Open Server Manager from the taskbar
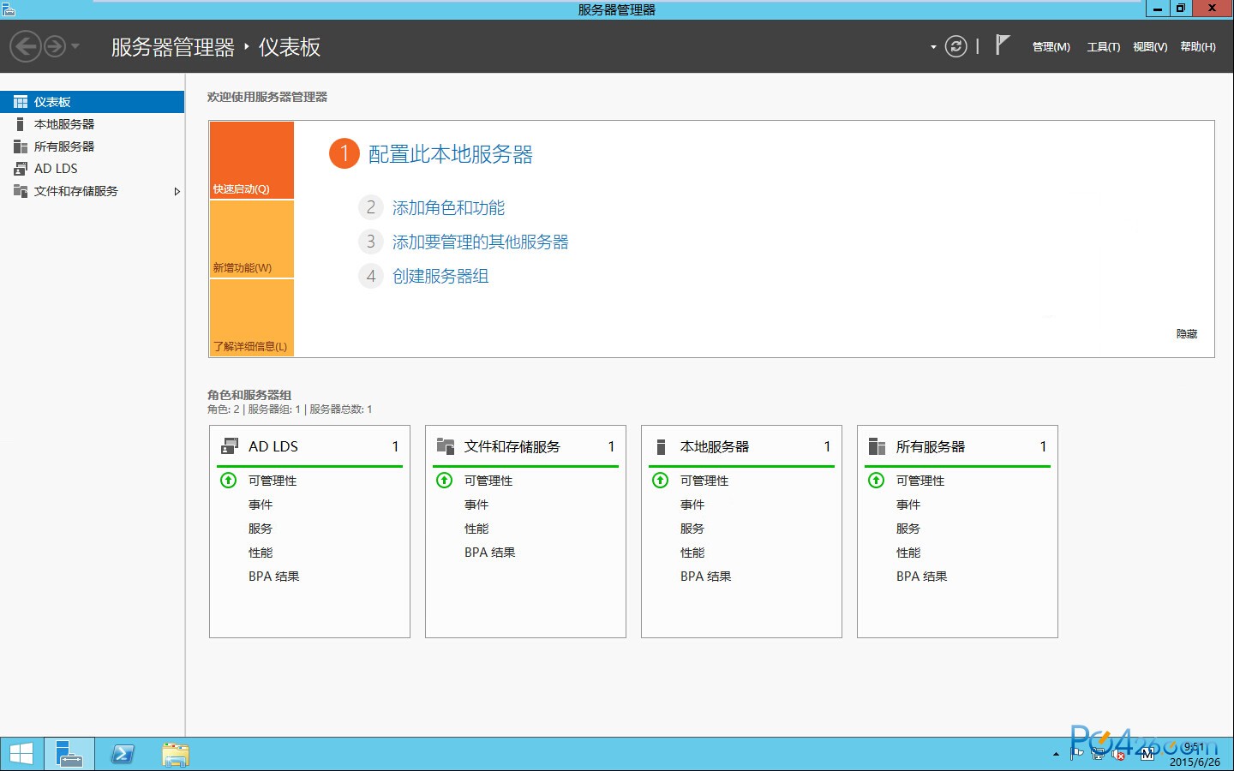Image resolution: width=1234 pixels, height=771 pixels. tap(69, 754)
